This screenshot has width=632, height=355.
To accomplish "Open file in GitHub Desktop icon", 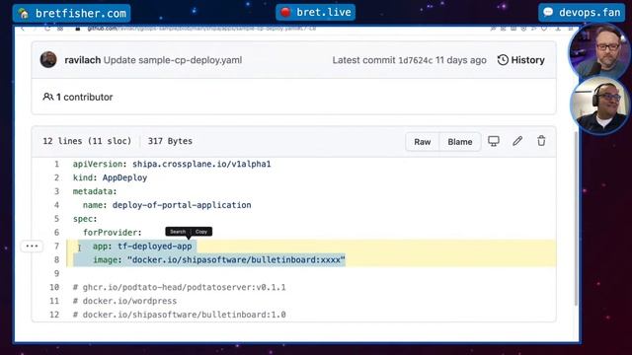I will (494, 141).
